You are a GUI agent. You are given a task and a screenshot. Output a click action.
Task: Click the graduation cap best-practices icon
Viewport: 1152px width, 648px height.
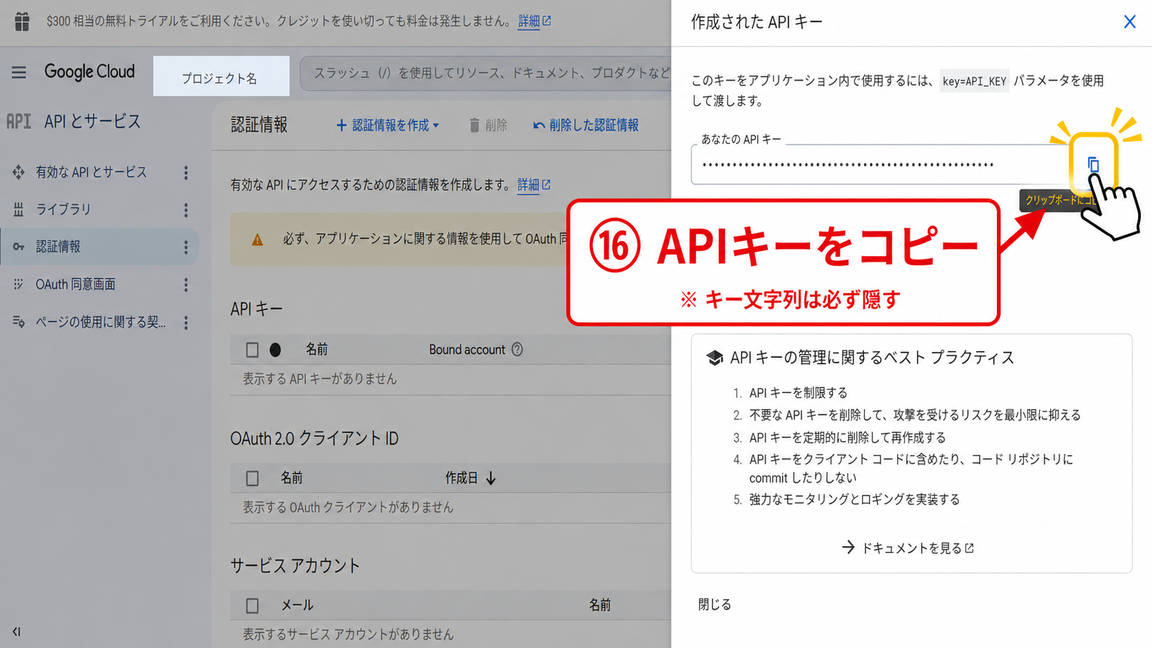714,358
